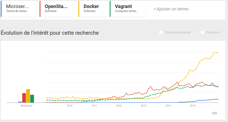Click the blue Microservices average bar
228x122 pixels.
click(x=20, y=102)
